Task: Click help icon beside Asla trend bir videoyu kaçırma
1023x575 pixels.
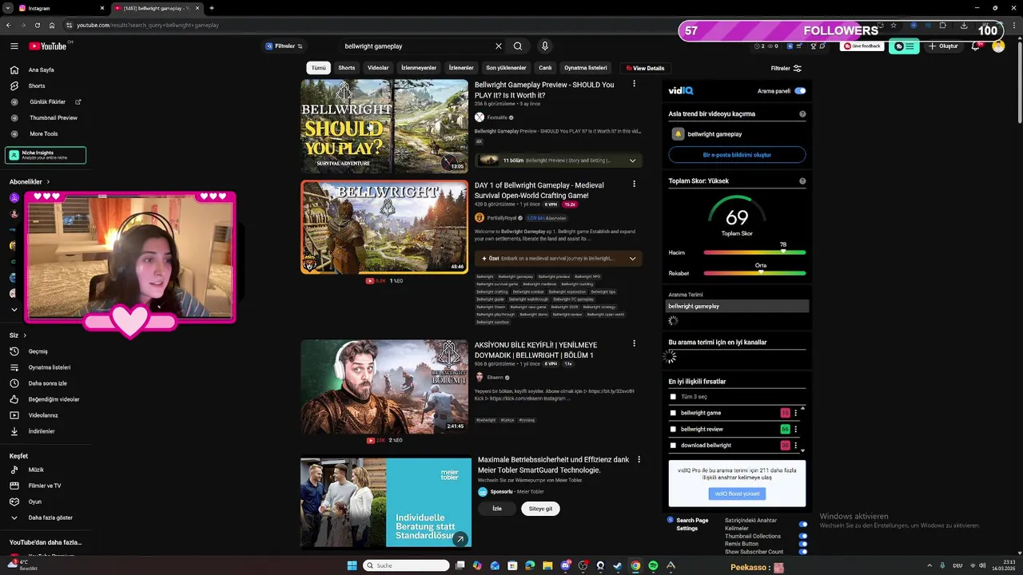Action: (x=802, y=114)
